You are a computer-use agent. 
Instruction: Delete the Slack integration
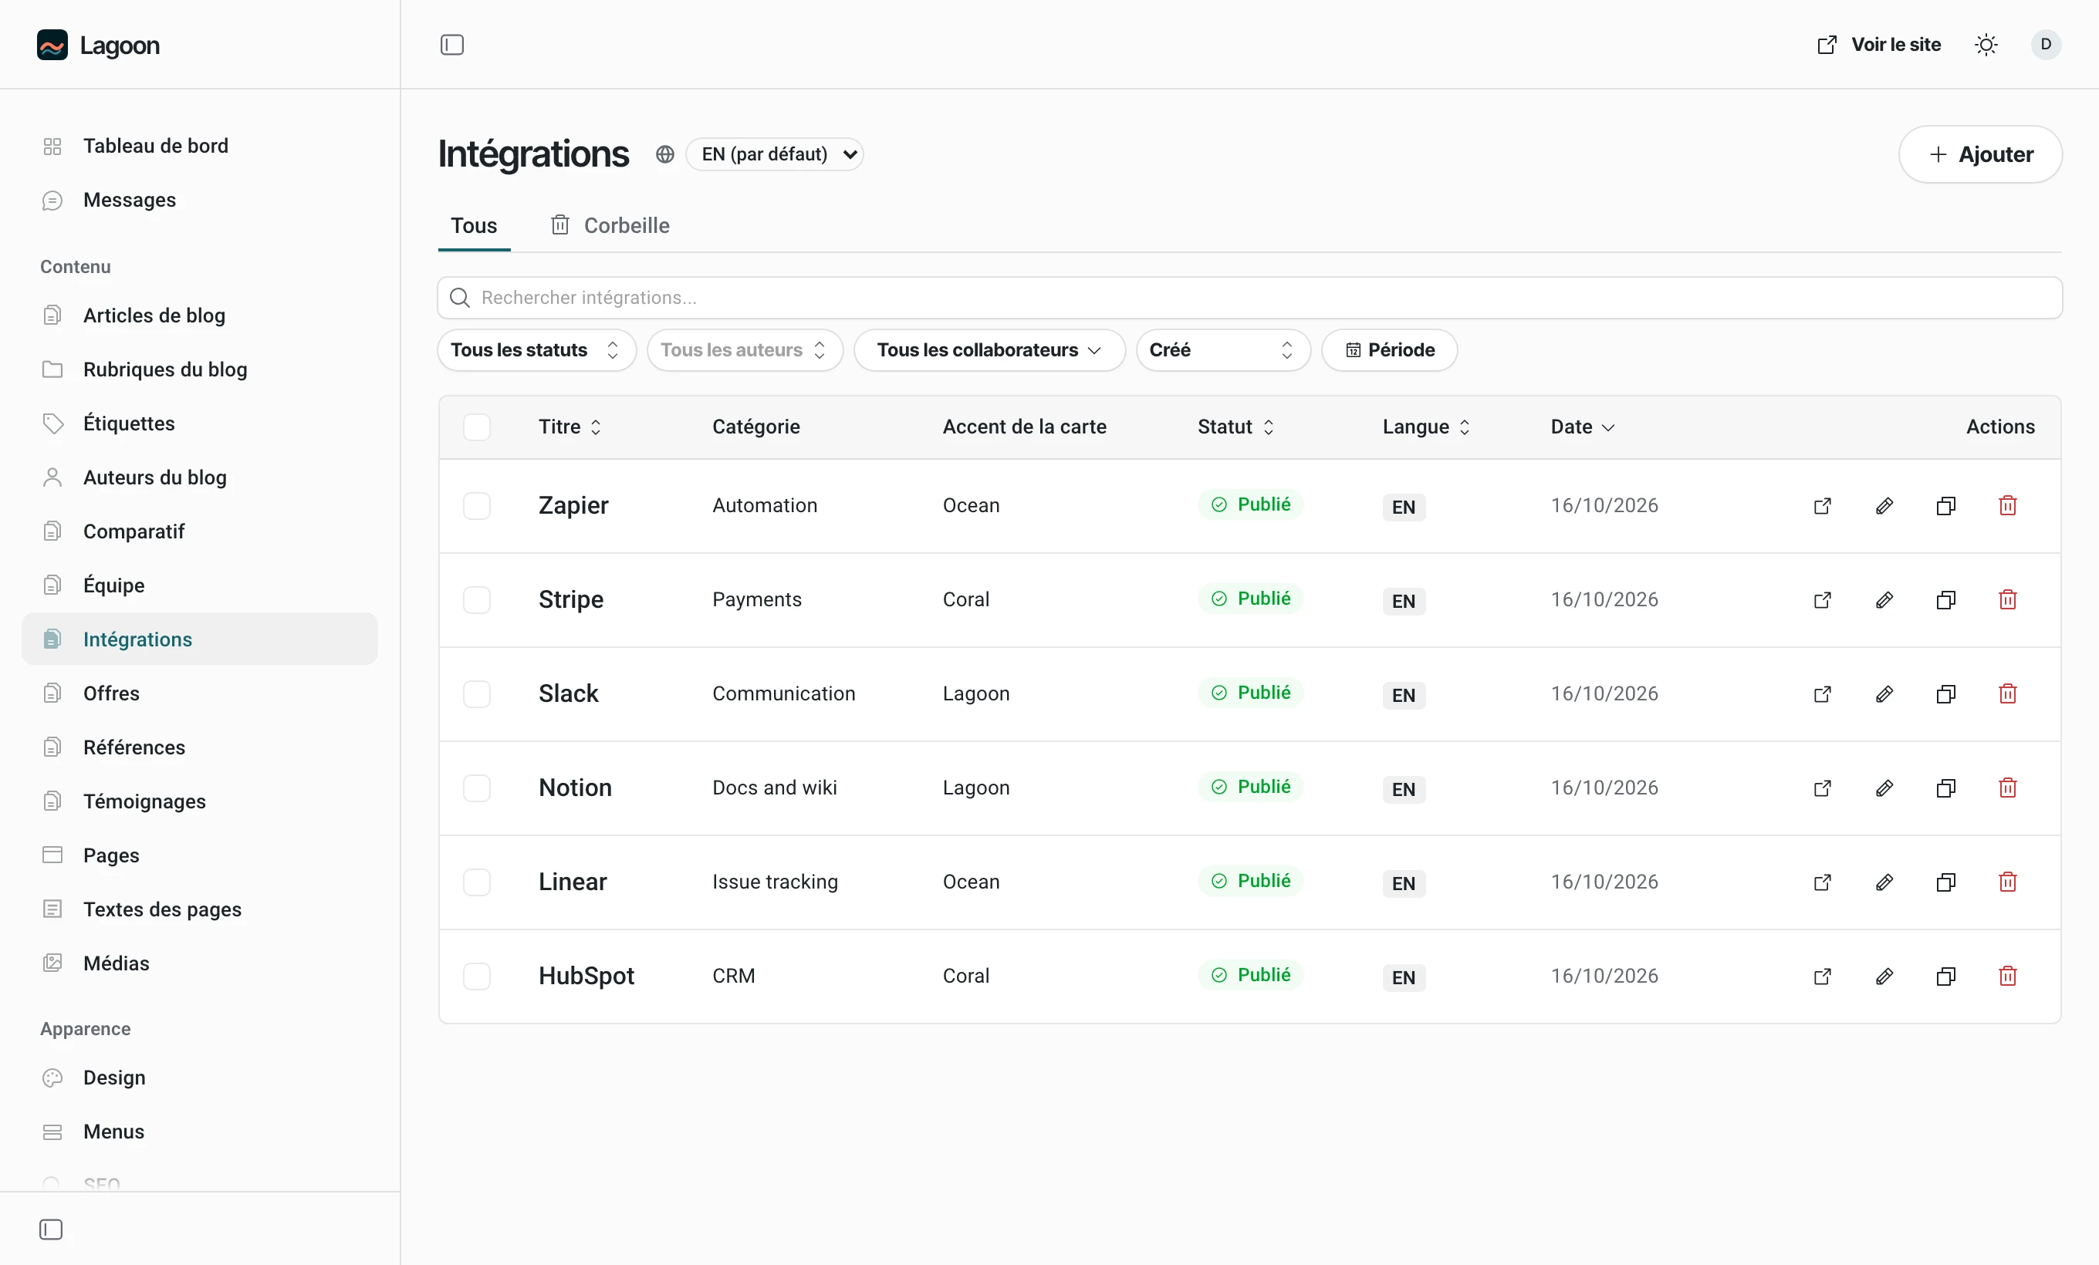(2008, 693)
